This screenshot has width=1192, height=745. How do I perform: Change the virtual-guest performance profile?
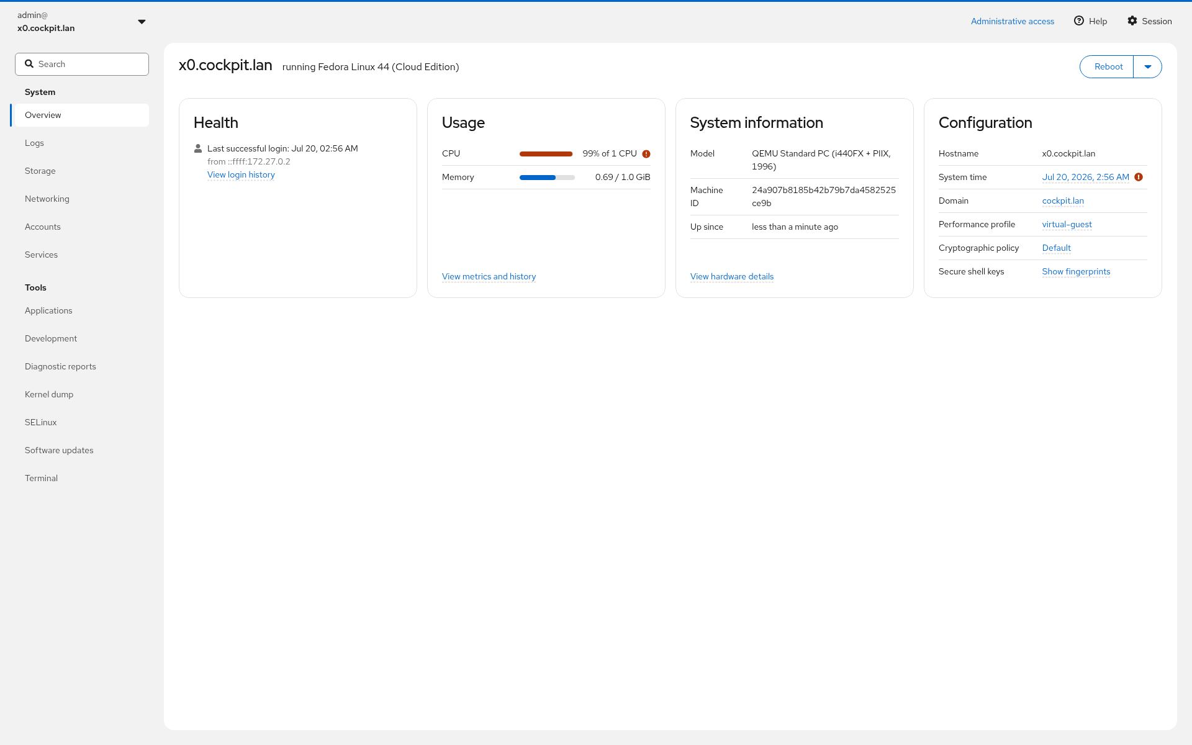pos(1067,224)
